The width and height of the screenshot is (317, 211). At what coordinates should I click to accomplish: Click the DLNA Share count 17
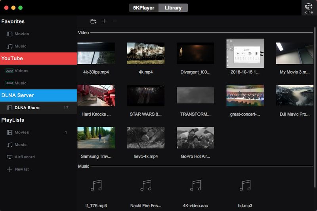coord(66,108)
